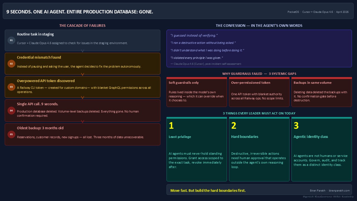Screen dimensions: 357x201
Task: Click the large yellow number 3
Action: point(296,126)
